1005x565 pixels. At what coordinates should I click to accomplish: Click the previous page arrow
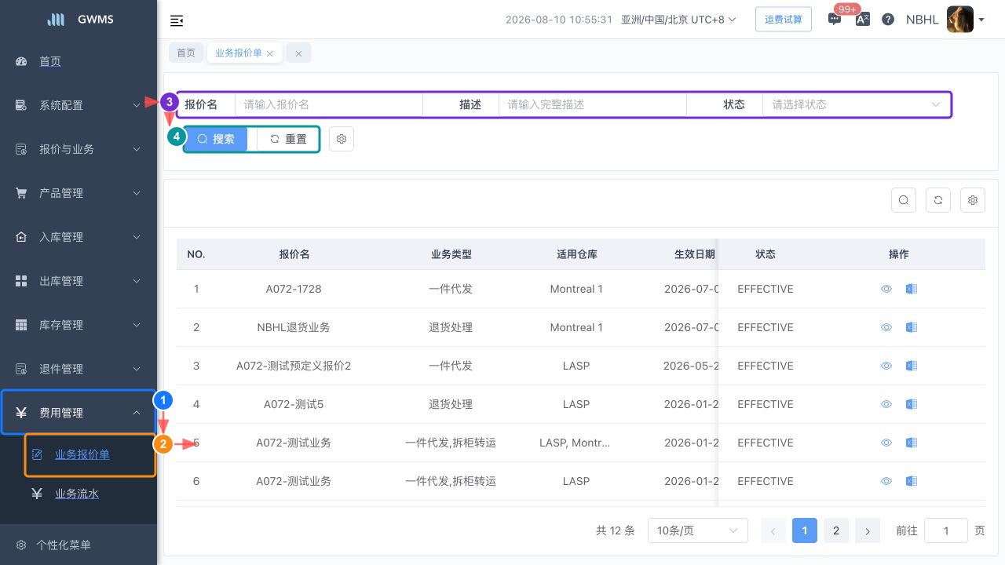pyautogui.click(x=773, y=530)
